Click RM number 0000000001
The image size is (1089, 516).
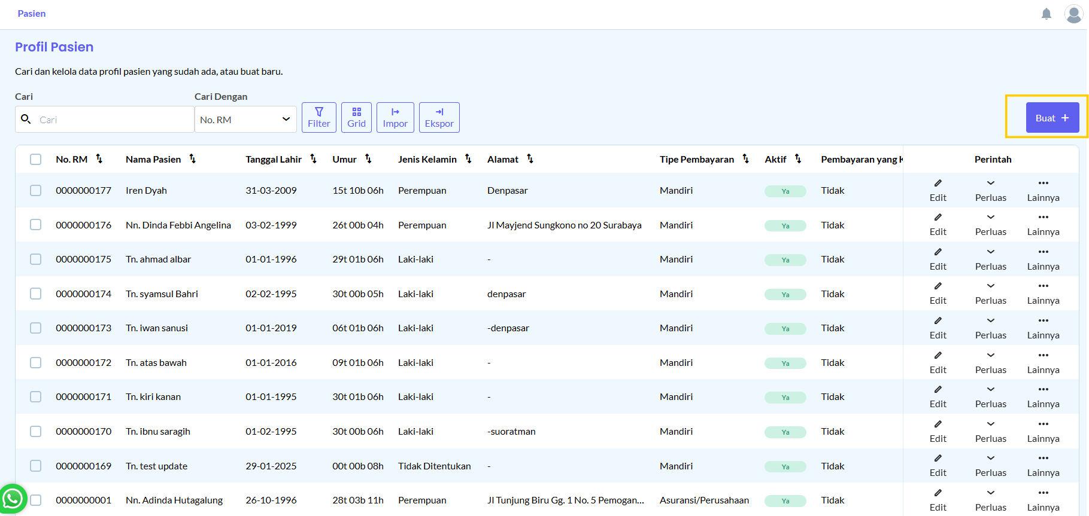(83, 500)
